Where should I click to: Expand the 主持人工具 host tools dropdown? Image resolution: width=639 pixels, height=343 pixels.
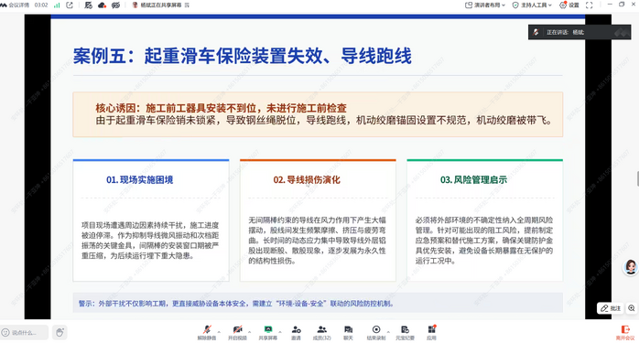[532, 5]
